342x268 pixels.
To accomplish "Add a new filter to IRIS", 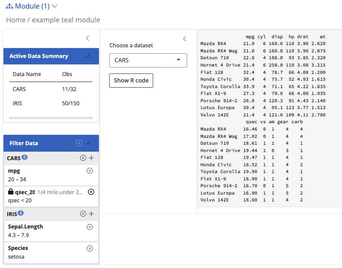I will (91, 214).
